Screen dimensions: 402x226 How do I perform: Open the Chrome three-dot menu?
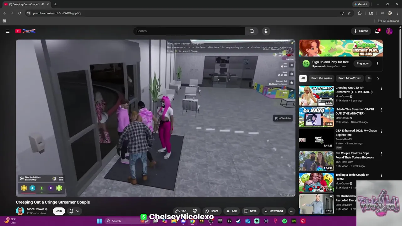[397, 13]
